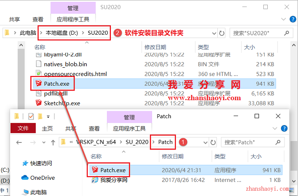Show hidden path chevron in Patch address bar
Screen dimensions: 298x196
point(71,142)
